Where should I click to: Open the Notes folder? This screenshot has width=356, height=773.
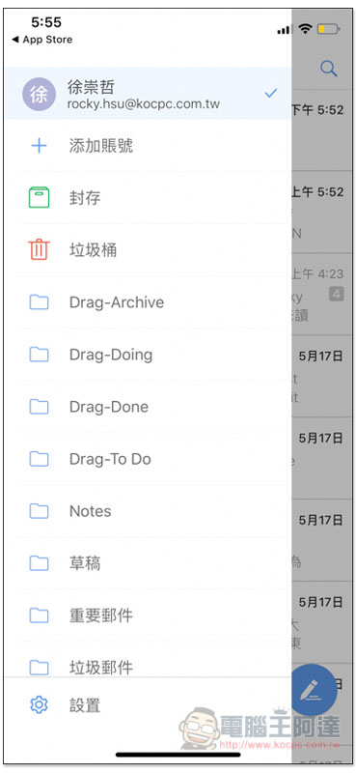(x=148, y=511)
